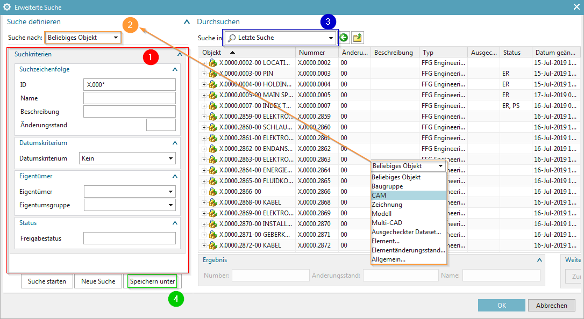Collapse the Suchkriterien section
The image size is (584, 319).
click(x=180, y=54)
